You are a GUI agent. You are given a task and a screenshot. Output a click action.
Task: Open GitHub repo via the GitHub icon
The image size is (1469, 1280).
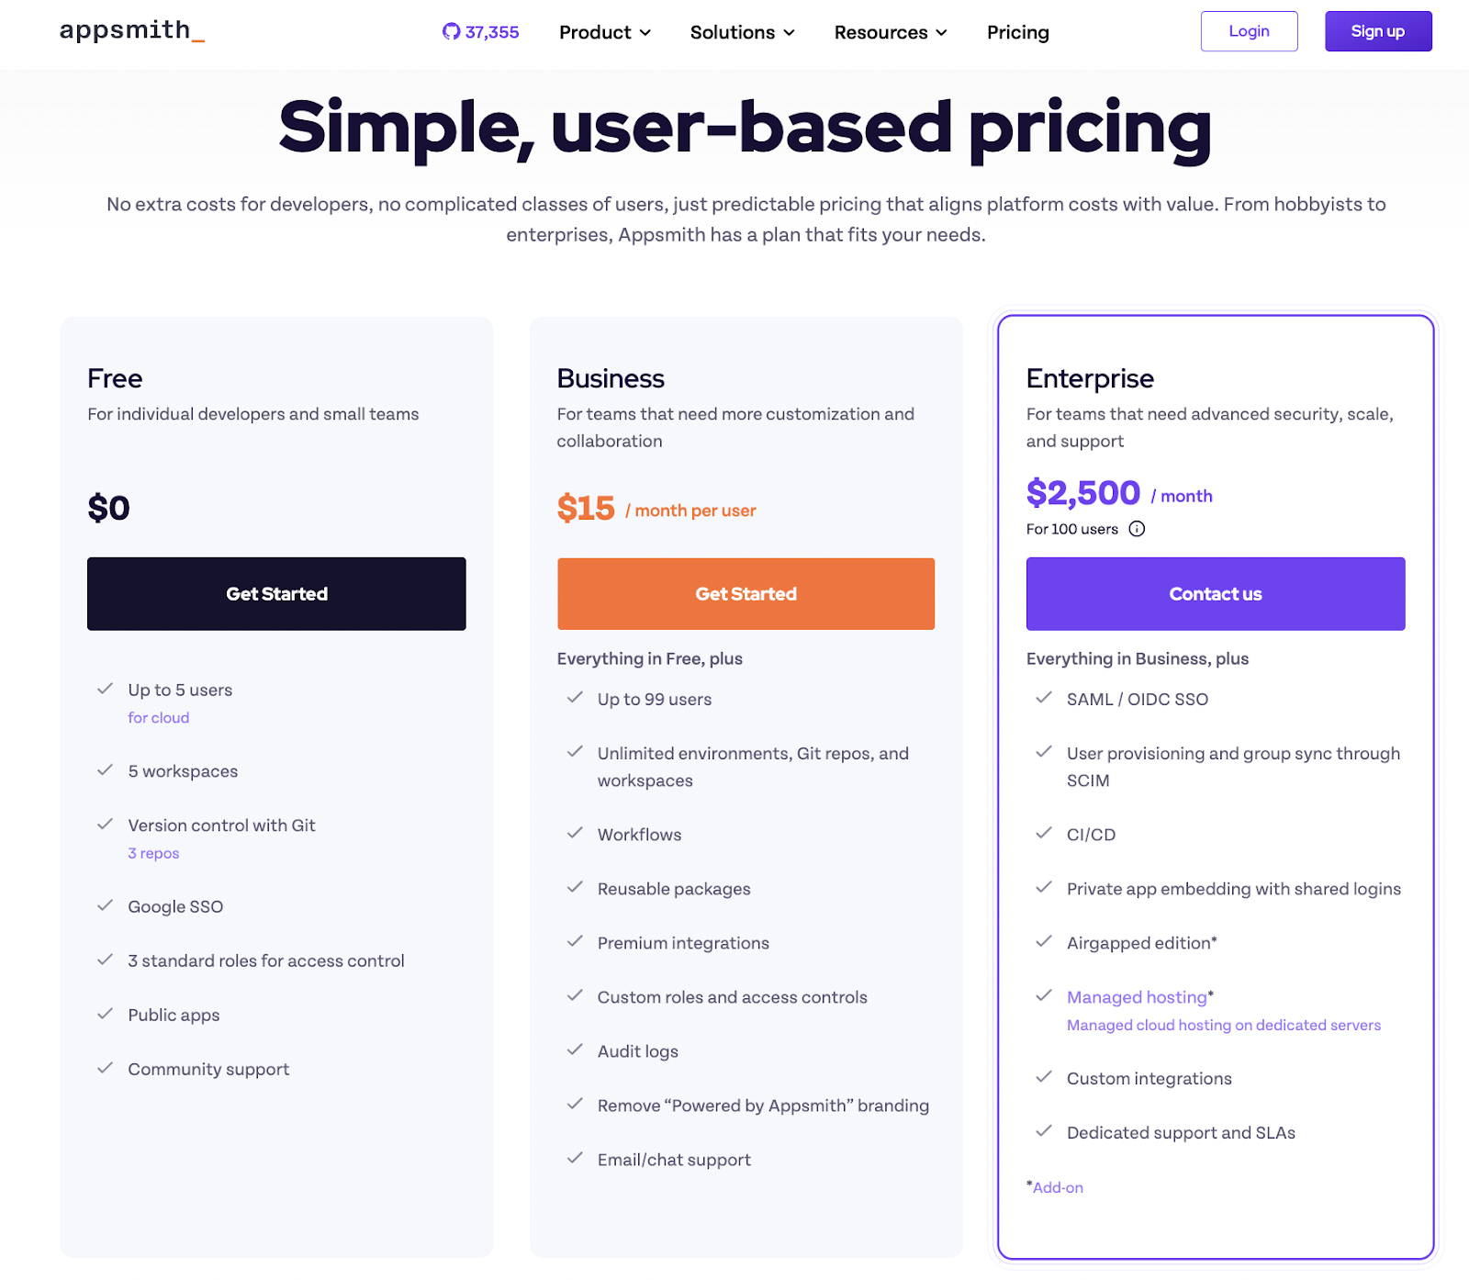click(x=450, y=31)
